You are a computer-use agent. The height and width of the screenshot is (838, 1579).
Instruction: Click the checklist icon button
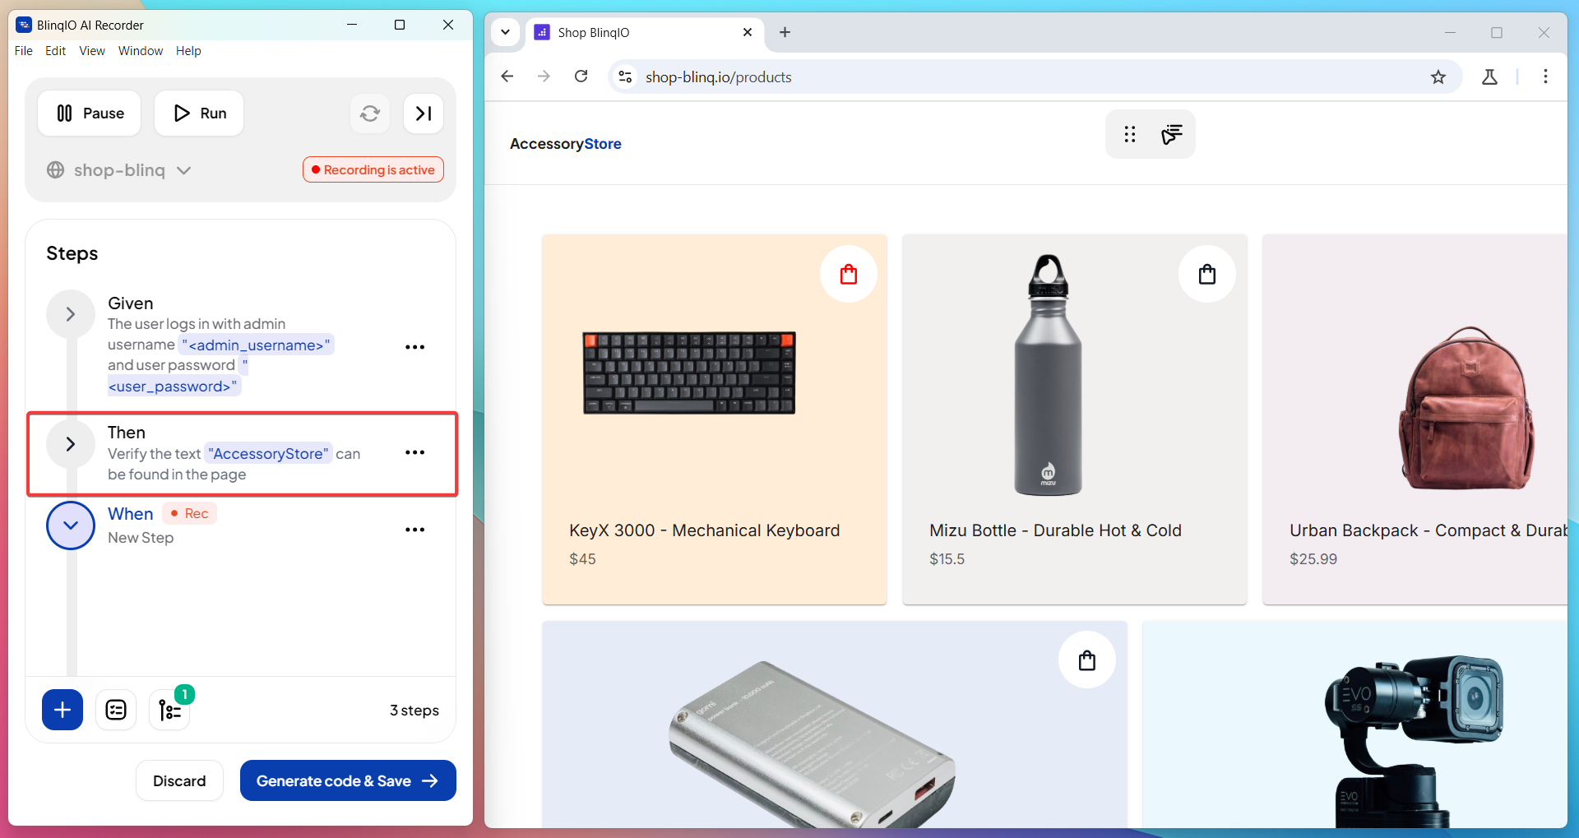pyautogui.click(x=116, y=710)
